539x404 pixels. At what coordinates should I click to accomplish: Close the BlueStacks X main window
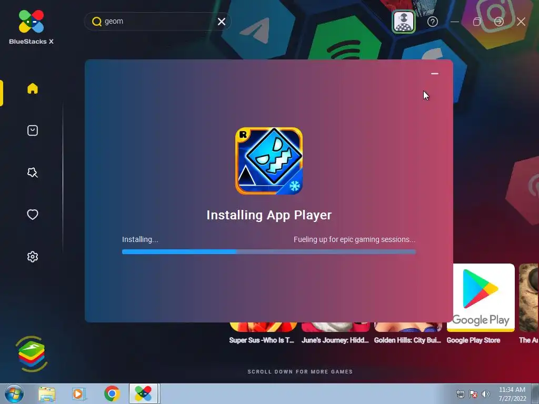pos(521,22)
